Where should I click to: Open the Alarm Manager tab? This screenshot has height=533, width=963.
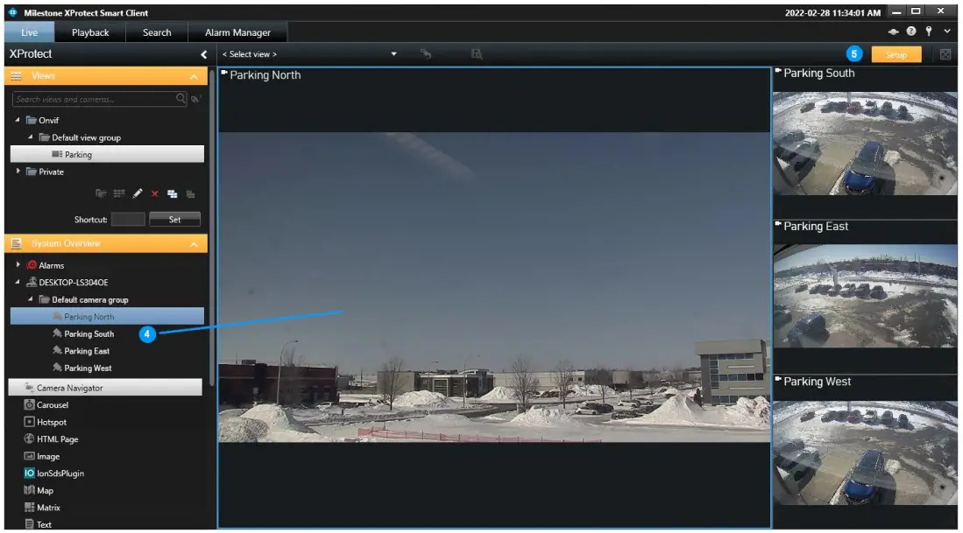pyautogui.click(x=237, y=32)
